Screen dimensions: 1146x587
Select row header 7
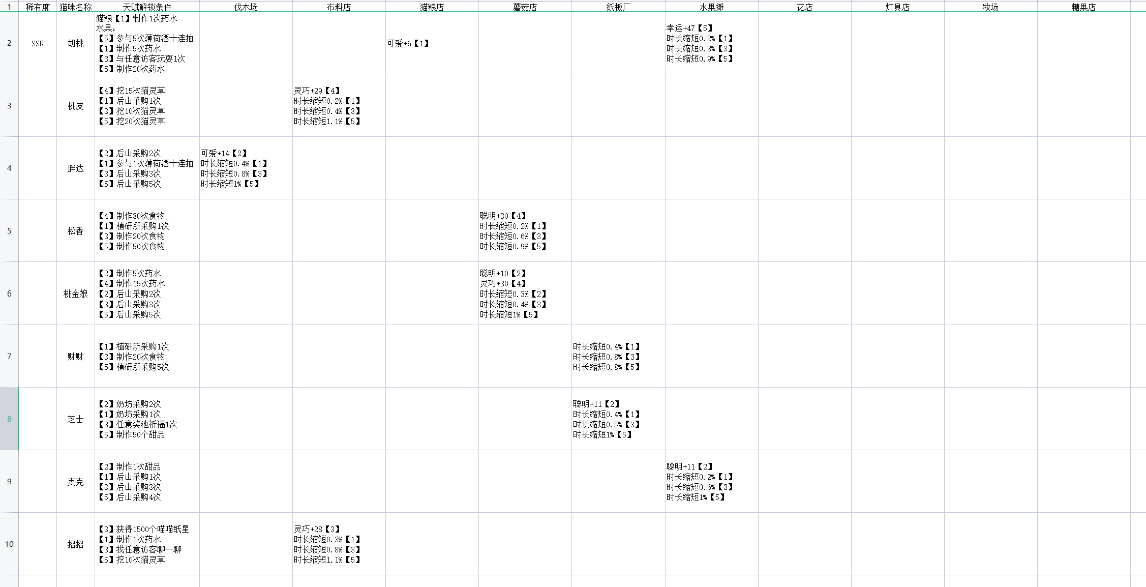[9, 357]
